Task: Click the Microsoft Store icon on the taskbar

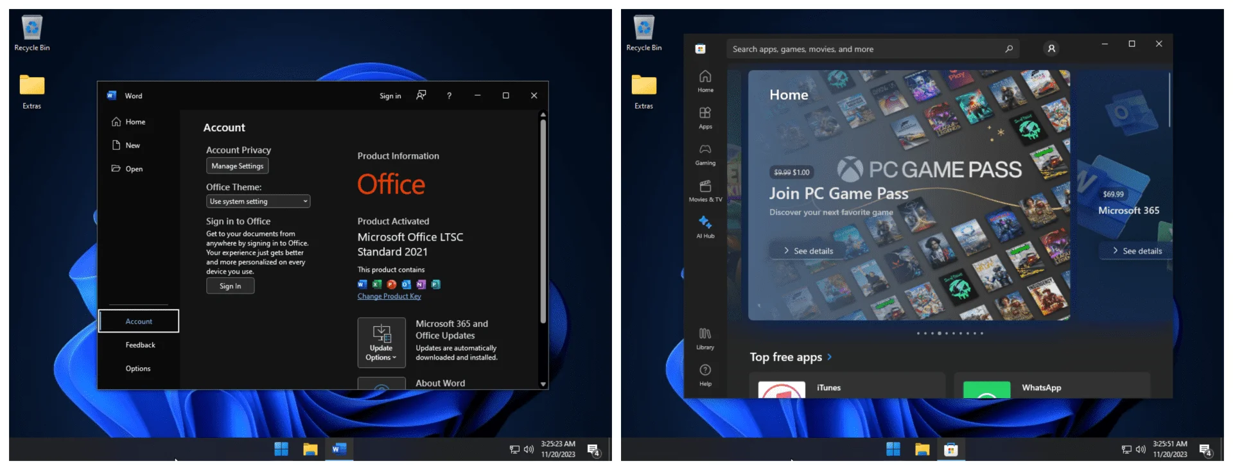Action: [x=951, y=449]
